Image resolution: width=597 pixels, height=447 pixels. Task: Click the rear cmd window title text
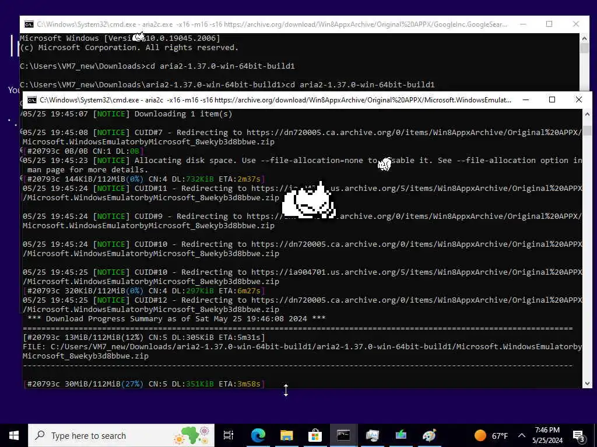tap(272, 24)
